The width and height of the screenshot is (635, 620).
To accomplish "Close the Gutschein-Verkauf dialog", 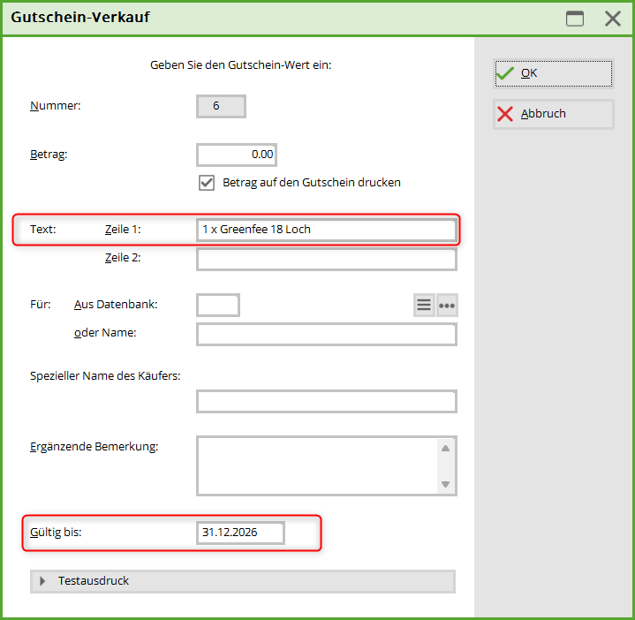I will point(612,19).
